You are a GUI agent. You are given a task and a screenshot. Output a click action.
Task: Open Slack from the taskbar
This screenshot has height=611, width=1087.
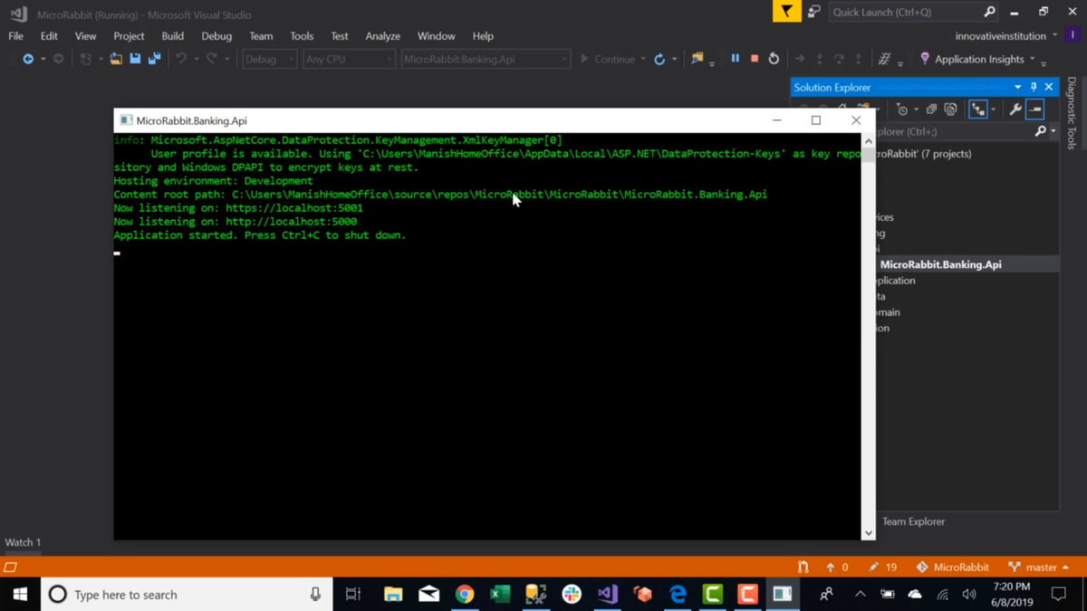click(x=572, y=595)
